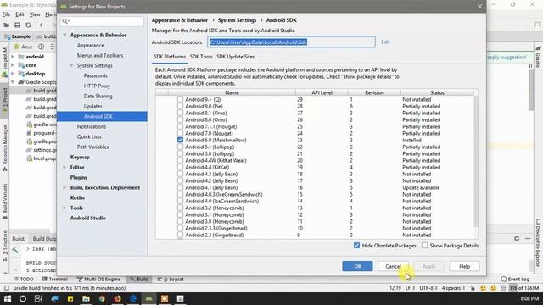Uncheck Android 6.0 (Marshmallow) checkbox

[x=180, y=140]
